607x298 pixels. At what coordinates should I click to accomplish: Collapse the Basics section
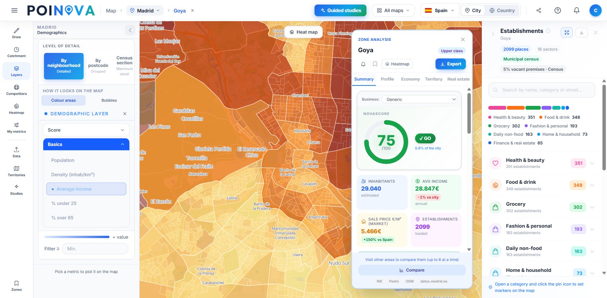coord(86,144)
